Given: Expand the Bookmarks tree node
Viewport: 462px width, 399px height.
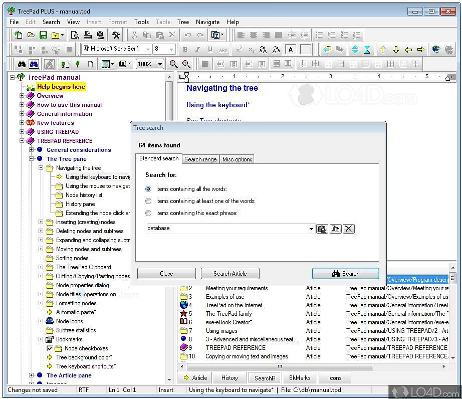Looking at the screenshot, I should pos(41,339).
